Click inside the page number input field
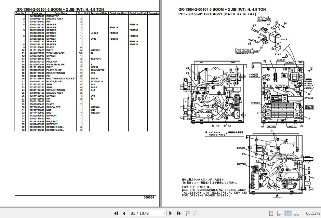 pos(143,213)
